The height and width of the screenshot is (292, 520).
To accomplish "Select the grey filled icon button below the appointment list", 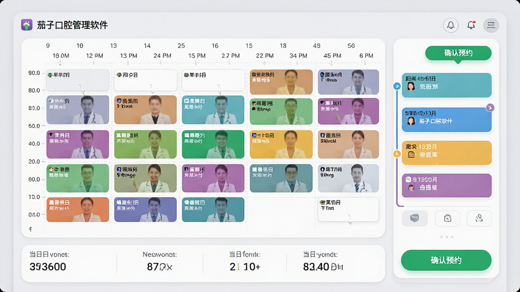I will pos(414,218).
